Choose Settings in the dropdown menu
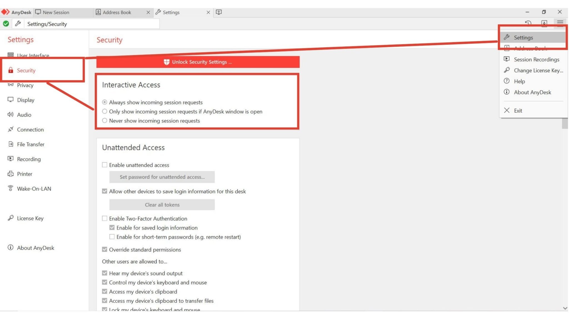Viewport: 569px width, 320px height. click(533, 37)
